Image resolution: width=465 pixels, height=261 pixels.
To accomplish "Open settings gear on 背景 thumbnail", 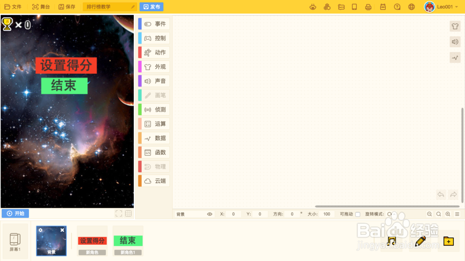I will [40, 230].
